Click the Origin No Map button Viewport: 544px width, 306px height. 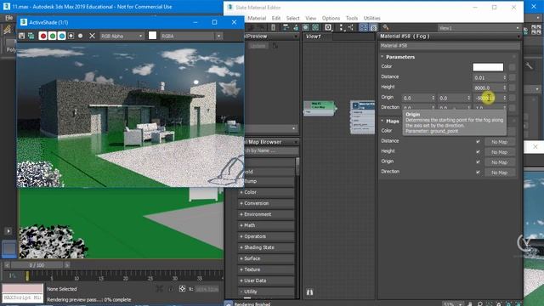pyautogui.click(x=500, y=162)
